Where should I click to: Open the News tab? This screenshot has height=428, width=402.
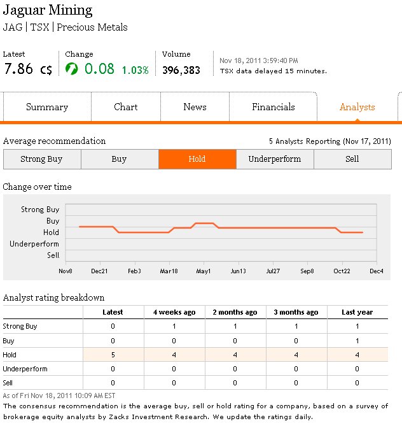(195, 107)
